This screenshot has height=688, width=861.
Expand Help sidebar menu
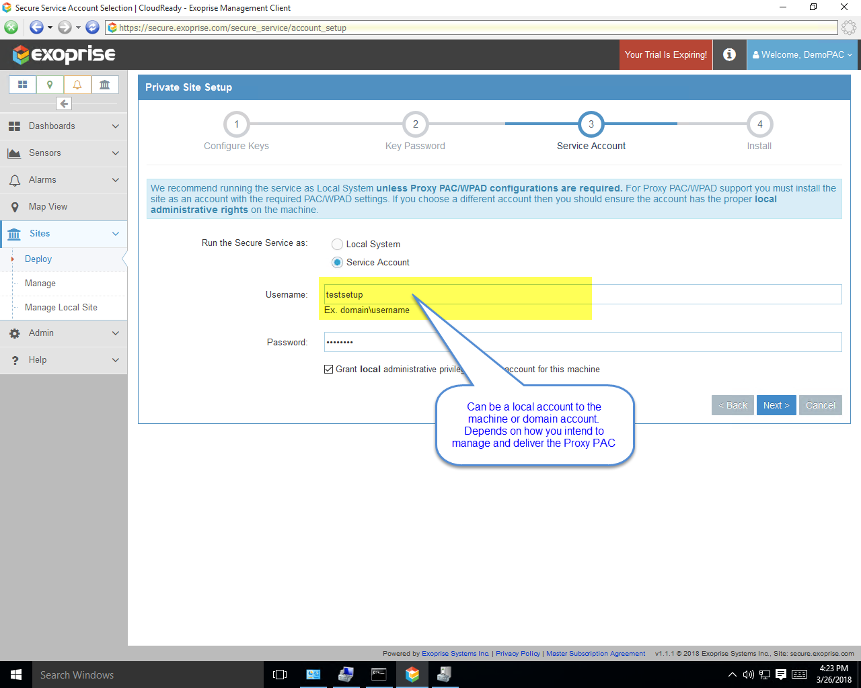point(64,360)
